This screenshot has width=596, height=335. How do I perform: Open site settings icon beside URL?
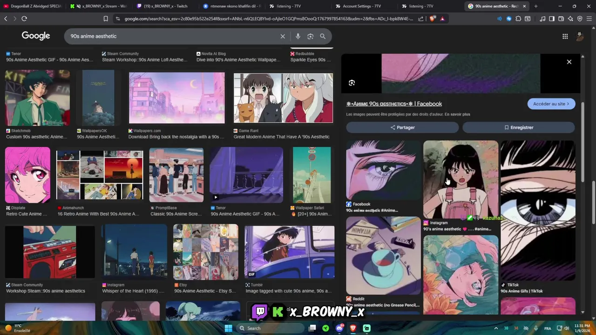click(118, 19)
